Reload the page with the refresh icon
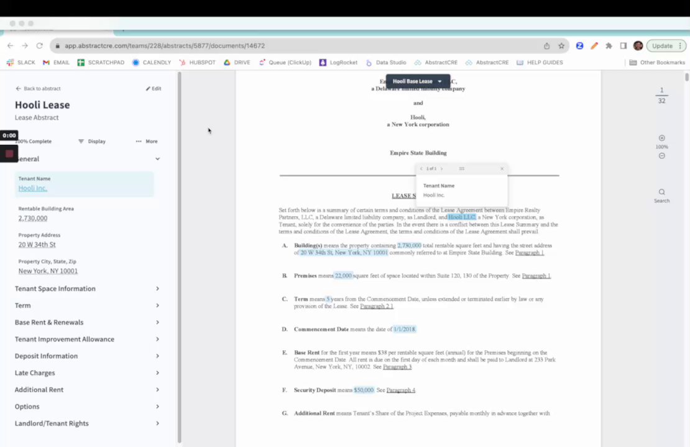Screen dimensions: 690x447 (40, 46)
